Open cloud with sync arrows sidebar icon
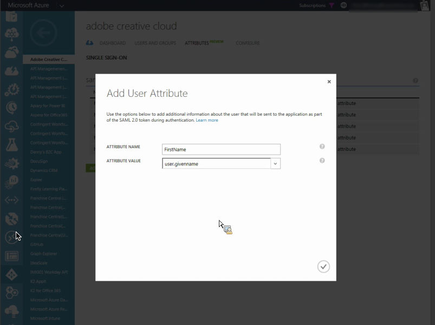This screenshot has width=435, height=325. click(x=12, y=127)
